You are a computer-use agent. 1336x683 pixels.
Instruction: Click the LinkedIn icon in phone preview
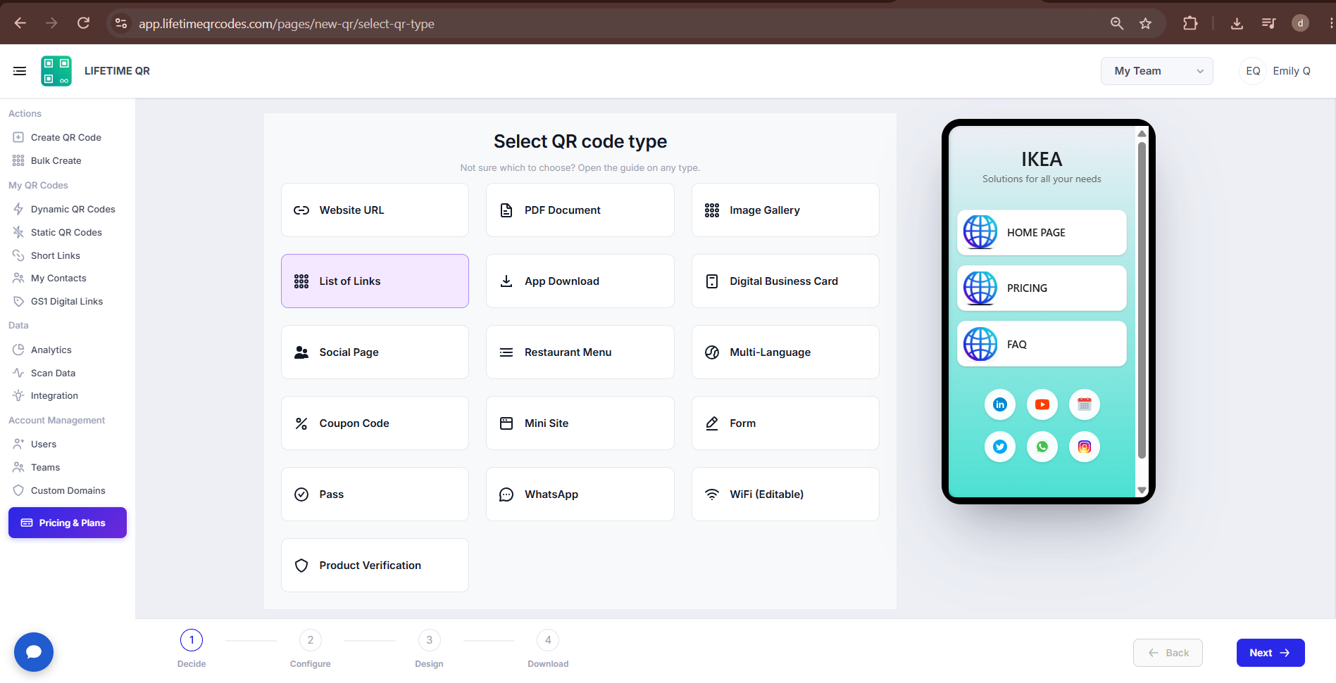click(x=1000, y=404)
